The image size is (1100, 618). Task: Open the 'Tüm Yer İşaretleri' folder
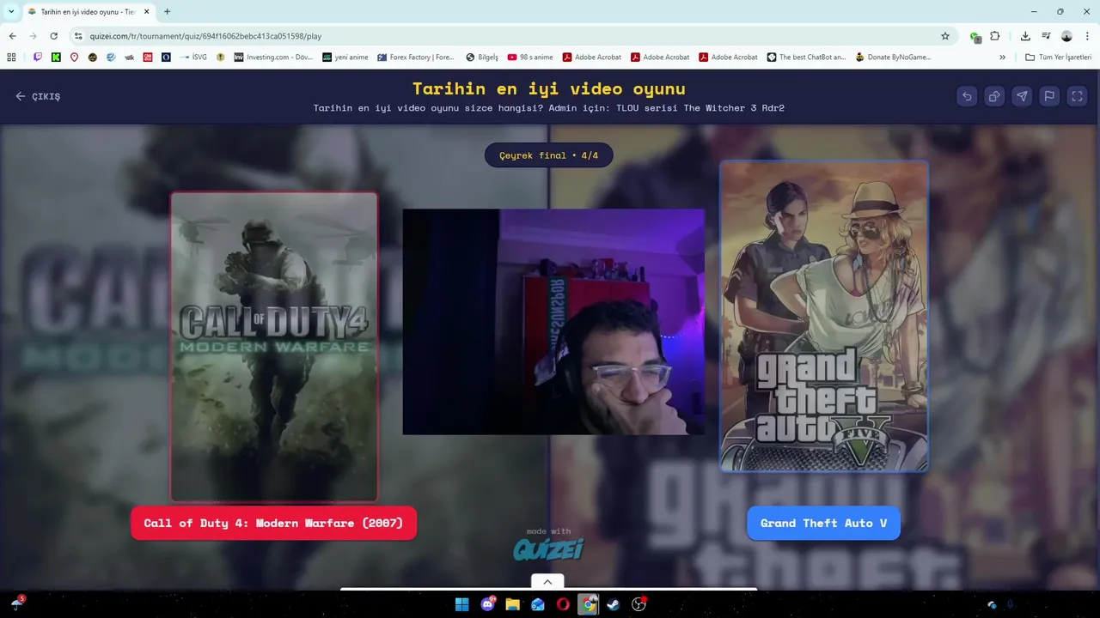point(1059,58)
